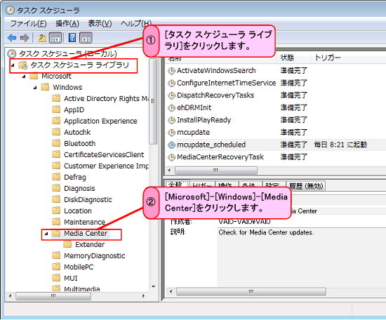Click the clock icon of ehDRMInit task
The image size is (386, 320).
click(x=171, y=108)
